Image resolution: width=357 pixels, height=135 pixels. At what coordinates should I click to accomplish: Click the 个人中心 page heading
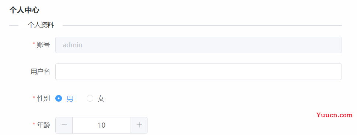pos(24,10)
